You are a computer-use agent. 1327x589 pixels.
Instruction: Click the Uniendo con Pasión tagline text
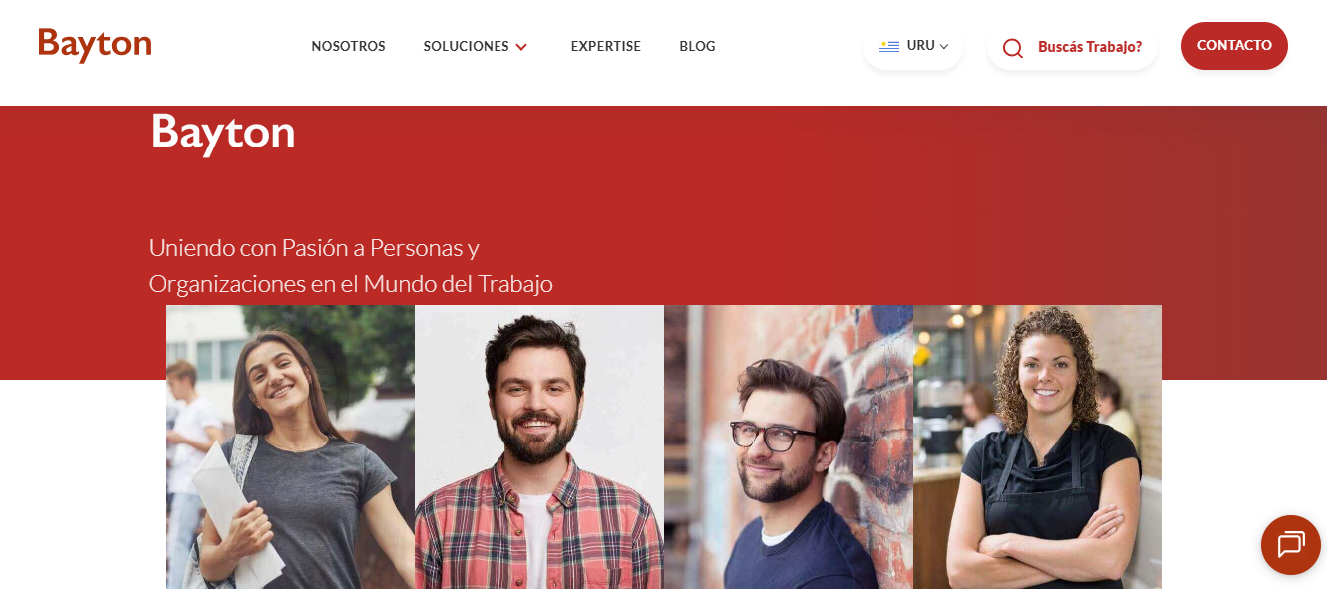[350, 265]
